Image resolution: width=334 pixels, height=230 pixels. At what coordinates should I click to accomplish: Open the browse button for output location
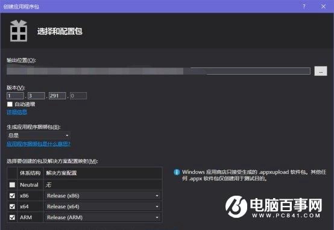321,71
